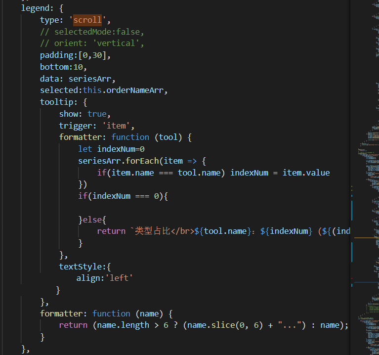Click the 'bottom:10' line
This screenshot has width=379, height=355.
pos(63,67)
